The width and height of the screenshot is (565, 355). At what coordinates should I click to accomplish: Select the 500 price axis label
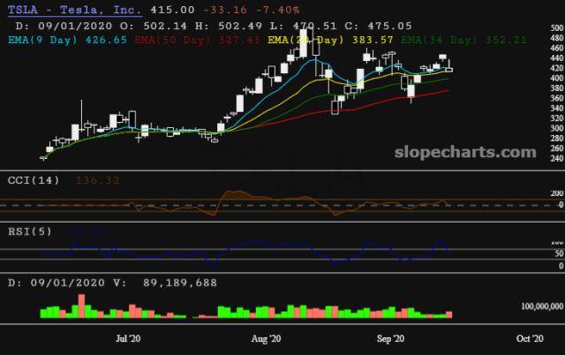point(557,27)
